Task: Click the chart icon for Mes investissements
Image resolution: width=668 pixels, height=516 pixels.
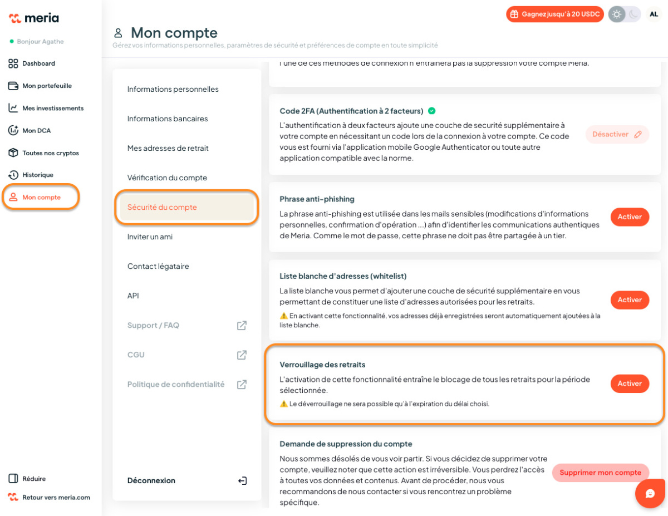Action: (x=13, y=108)
